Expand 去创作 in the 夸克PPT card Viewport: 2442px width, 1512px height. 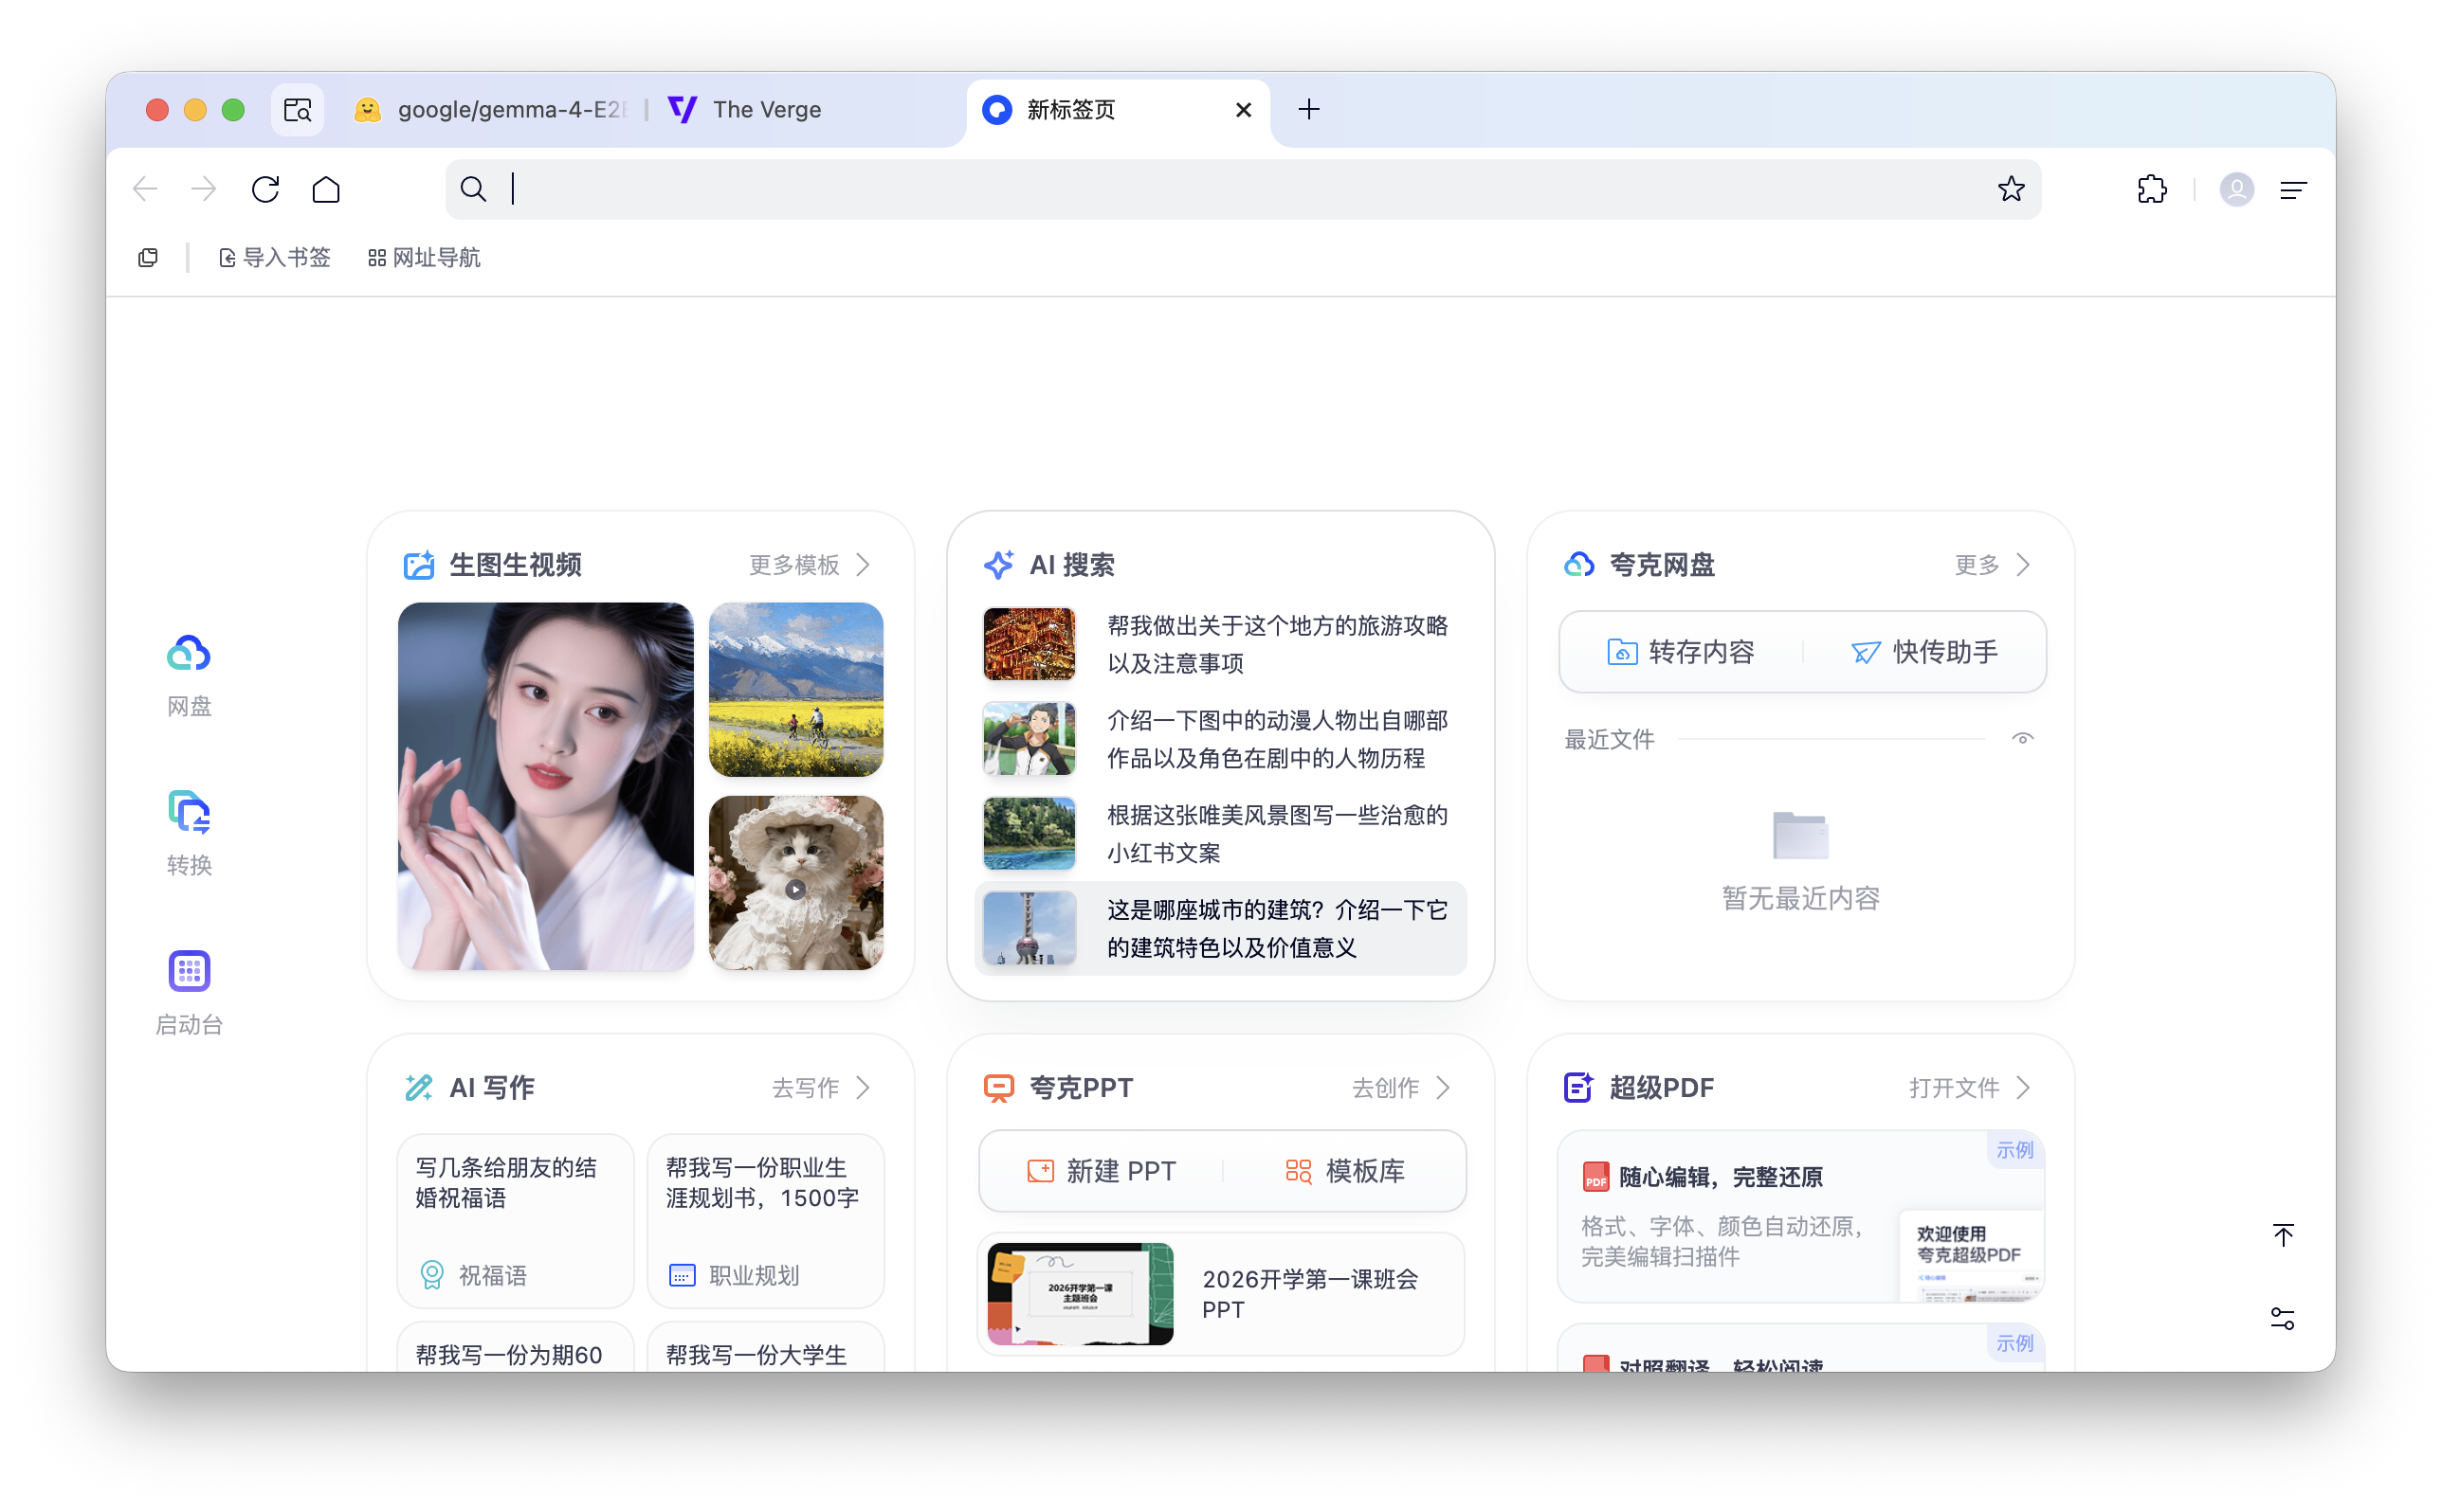1400,1088
